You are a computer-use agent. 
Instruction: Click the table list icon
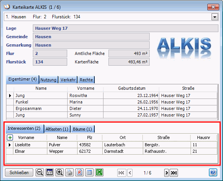(89, 173)
